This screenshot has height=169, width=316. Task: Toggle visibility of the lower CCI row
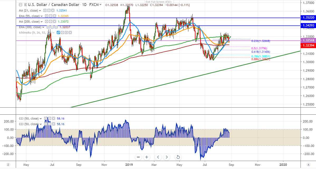tap(46, 124)
